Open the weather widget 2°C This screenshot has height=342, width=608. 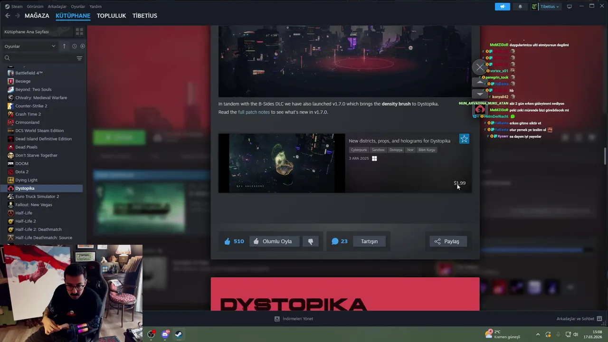503,334
